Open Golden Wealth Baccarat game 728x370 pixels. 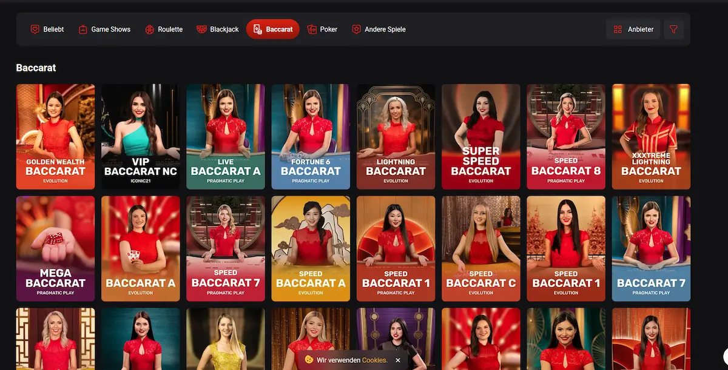[x=55, y=137]
